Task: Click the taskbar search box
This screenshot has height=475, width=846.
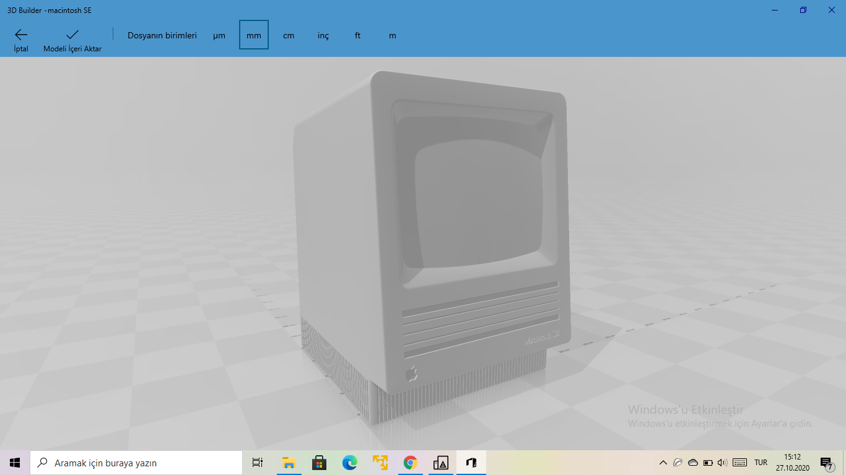Action: pos(136,463)
